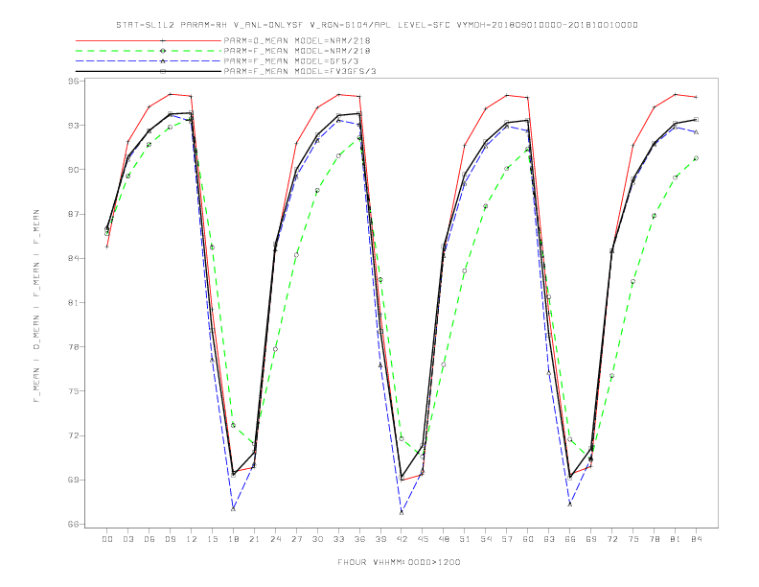Viewport: 759px width, 587px height.
Task: Select legend entry PARM=O_MEAN MODEL=NAM/218
Action: 297,40
